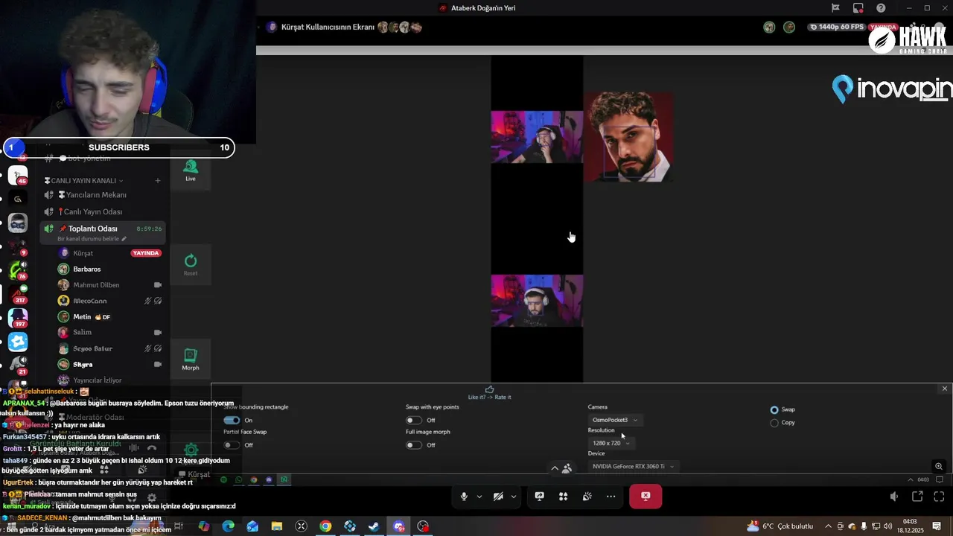Screen dimensions: 953x536
Task: Collapse the CANLI YAYIN KANALI category
Action: coord(83,181)
